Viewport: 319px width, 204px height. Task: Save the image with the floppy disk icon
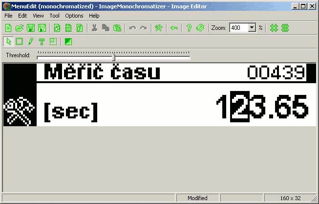coord(31,28)
